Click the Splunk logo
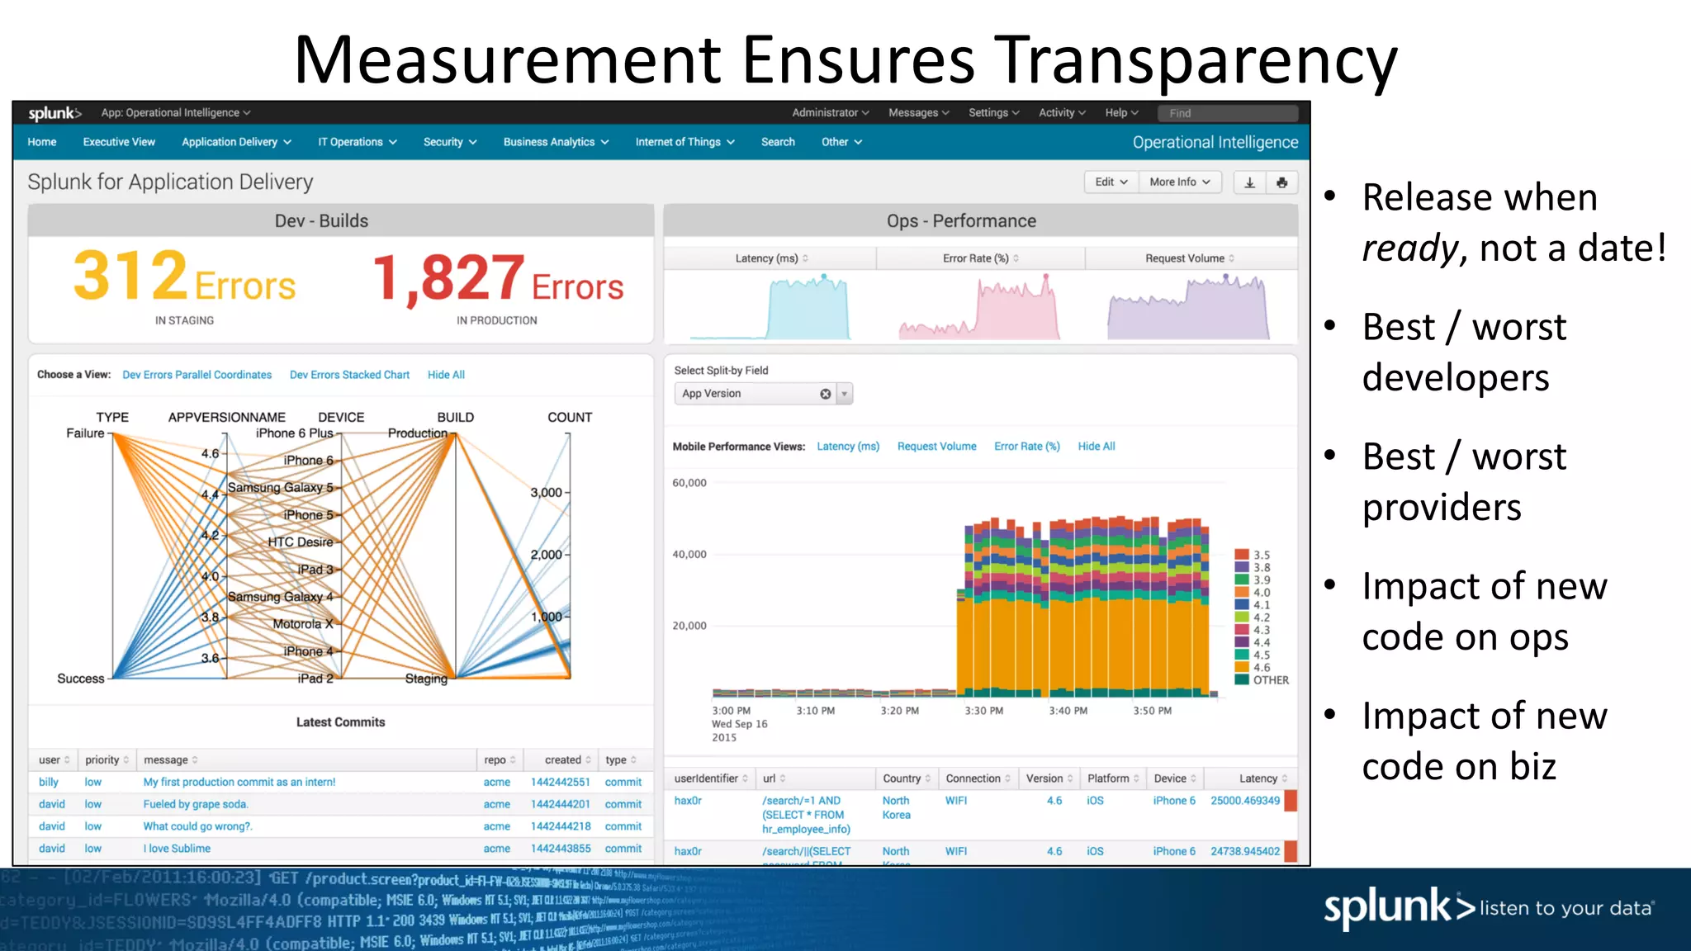Screen dimensions: 1691x951 click(x=54, y=113)
